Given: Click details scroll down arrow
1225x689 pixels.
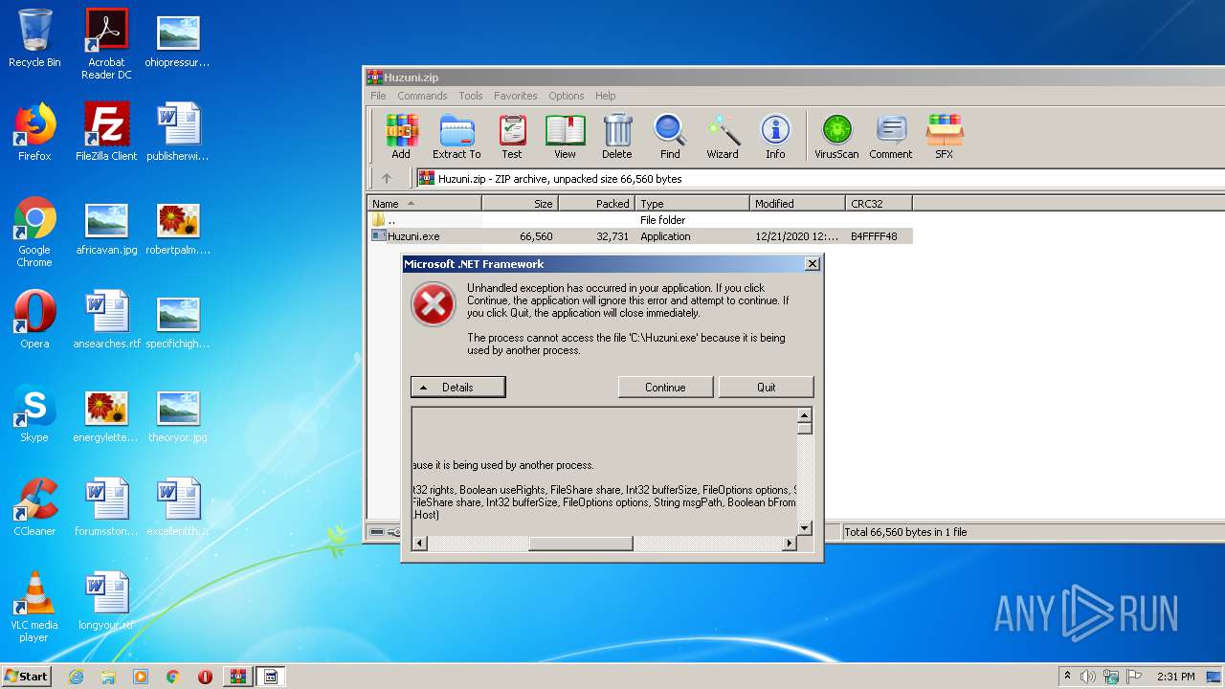Looking at the screenshot, I should click(x=805, y=528).
